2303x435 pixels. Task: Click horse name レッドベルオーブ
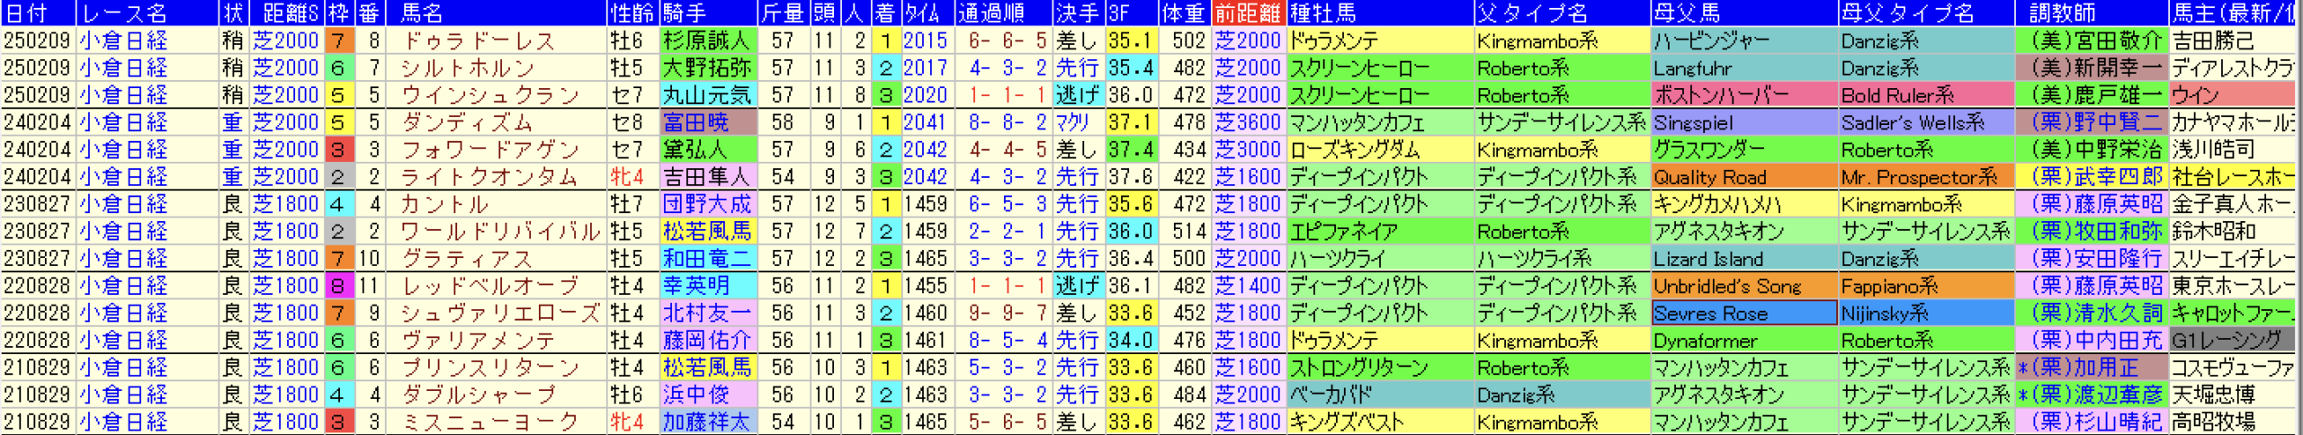[489, 287]
